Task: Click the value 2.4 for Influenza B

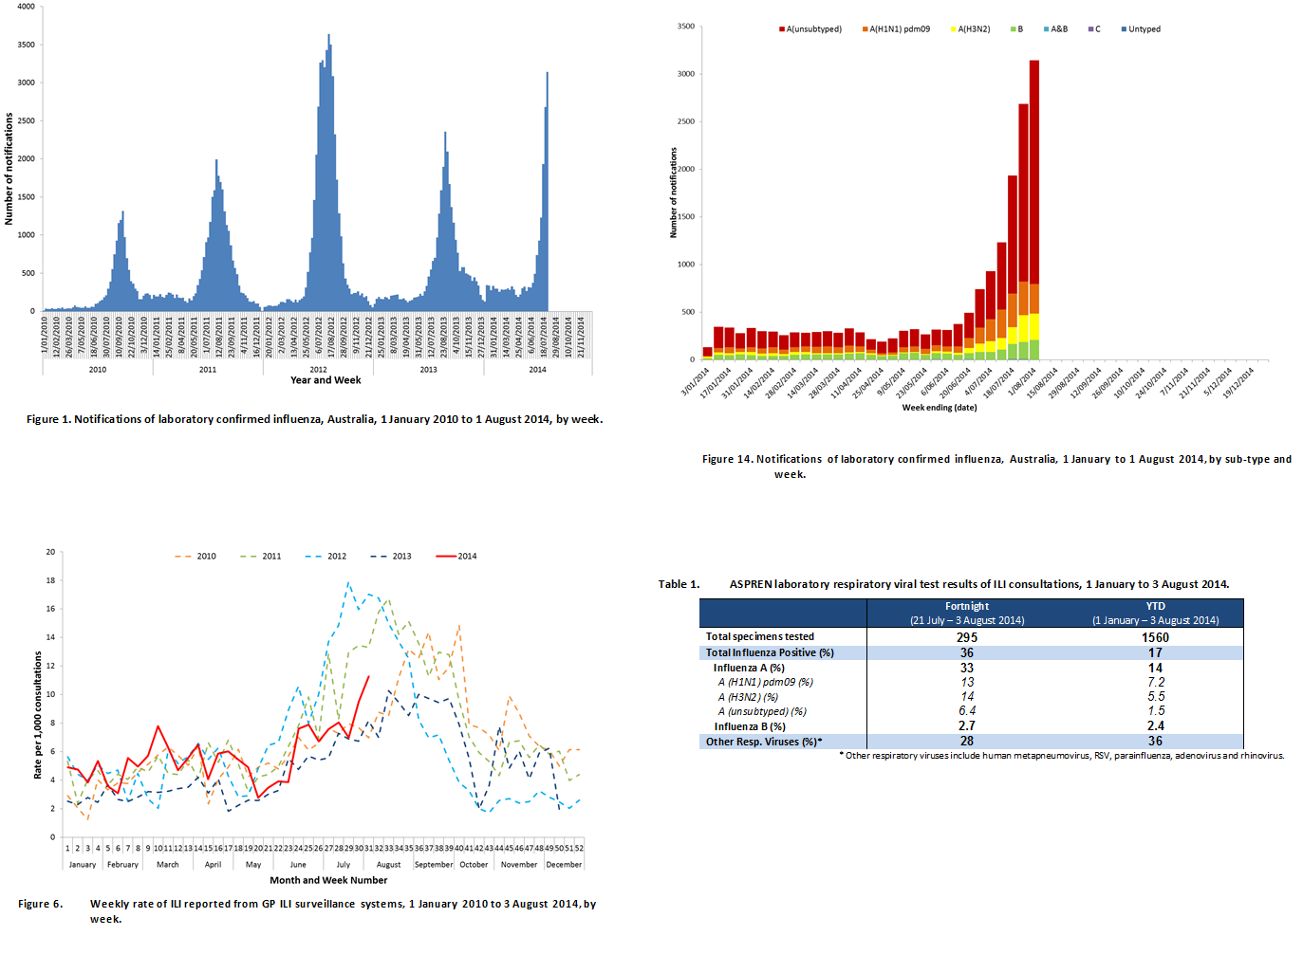Action: [1155, 726]
